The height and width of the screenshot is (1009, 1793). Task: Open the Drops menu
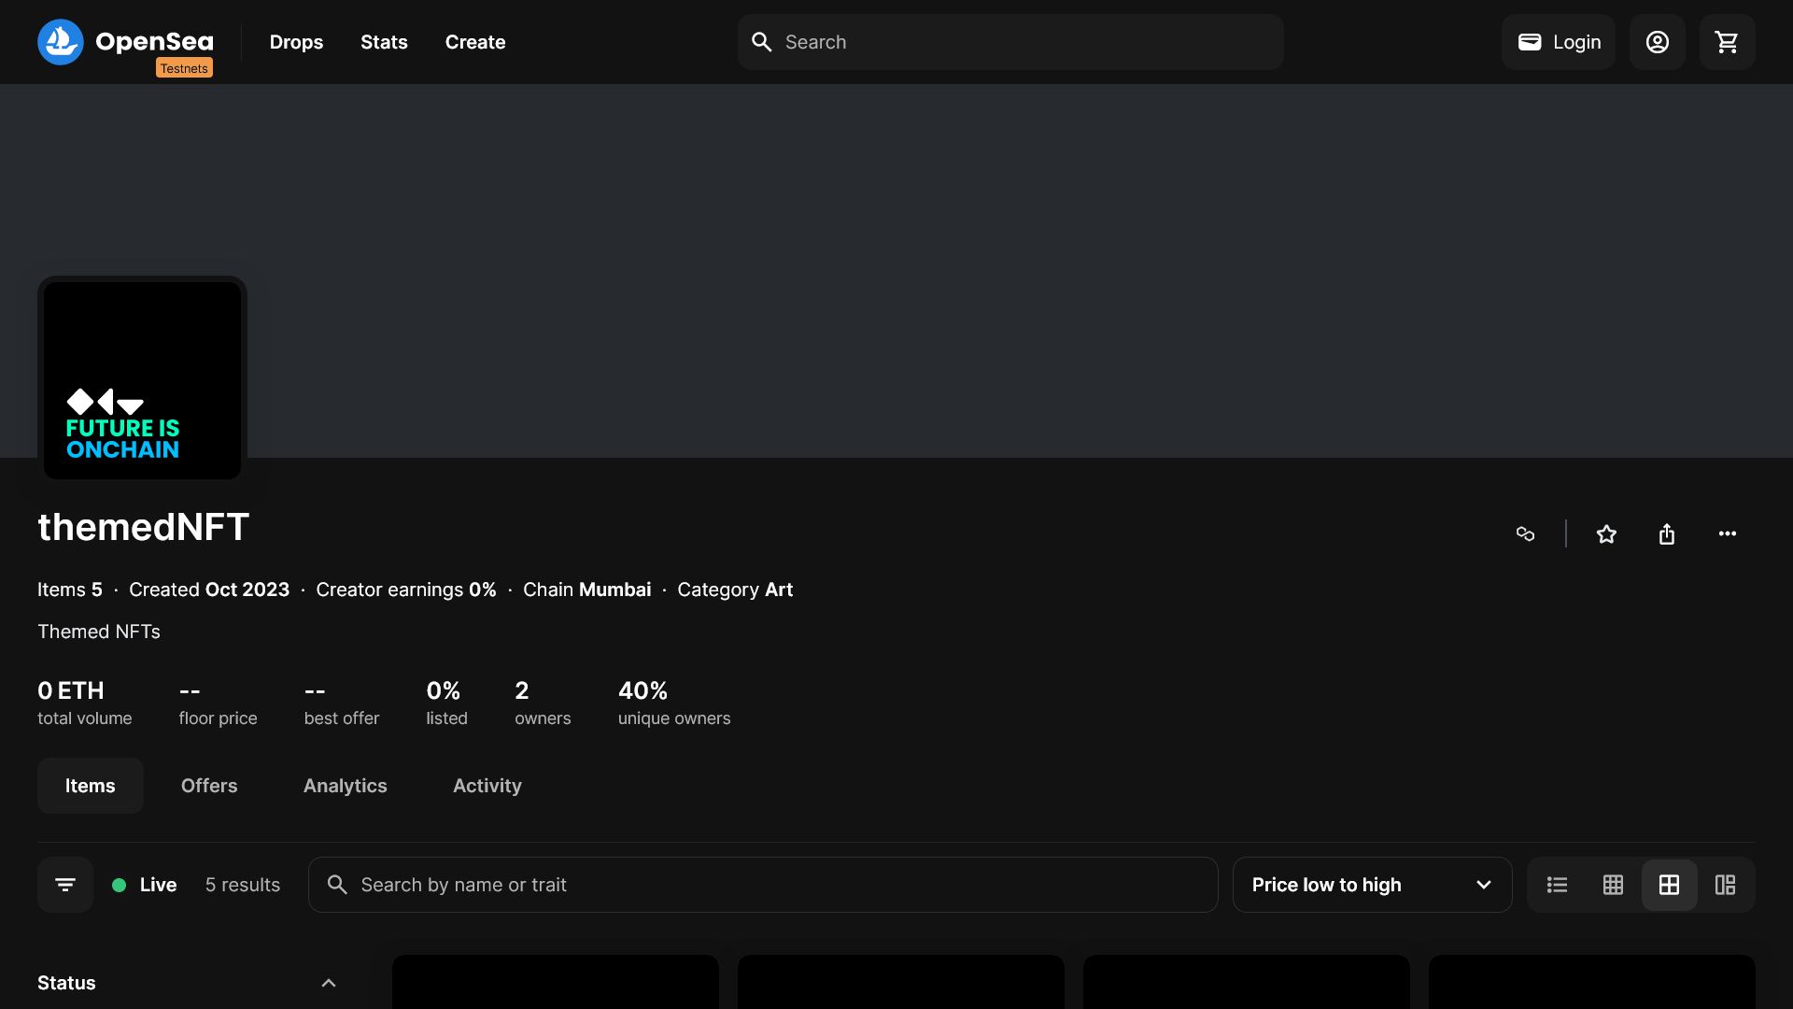point(296,42)
